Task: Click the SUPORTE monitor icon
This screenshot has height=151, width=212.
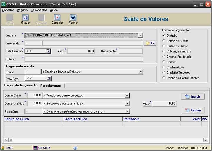Action: point(35,148)
